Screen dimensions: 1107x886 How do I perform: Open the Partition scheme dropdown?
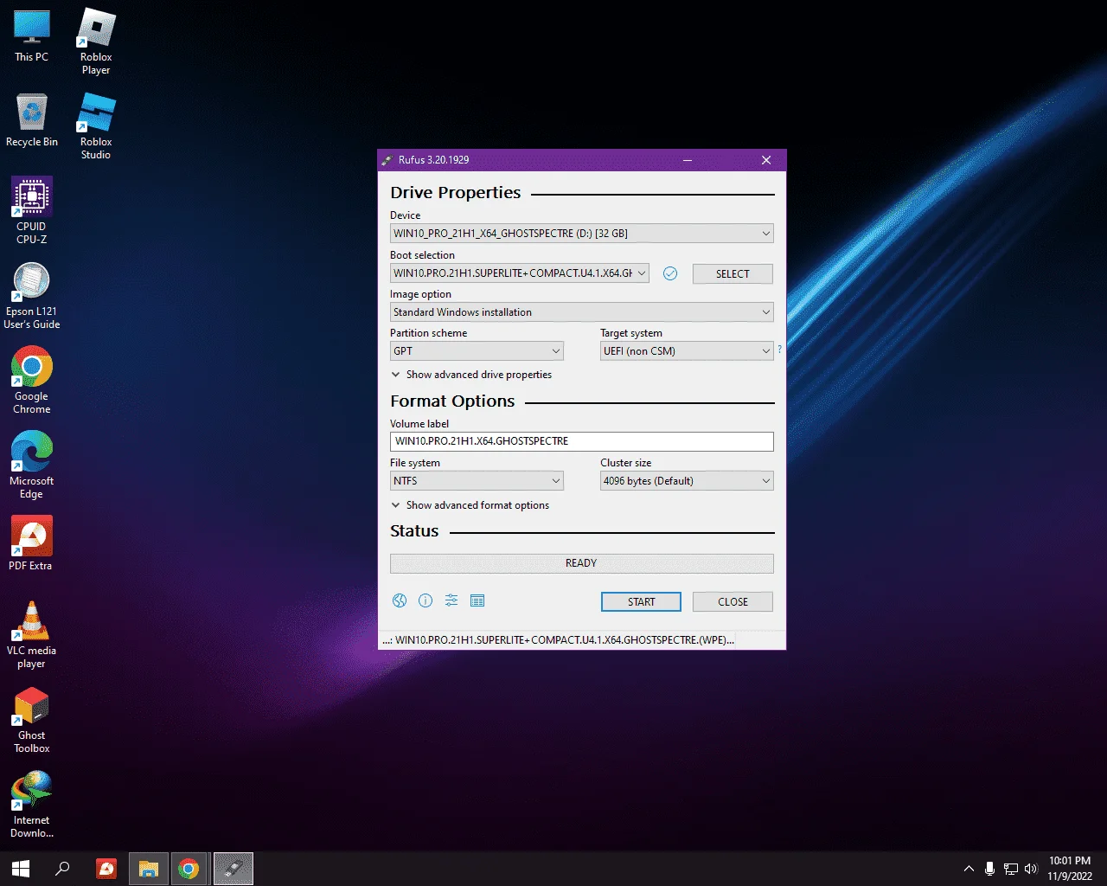coord(477,351)
